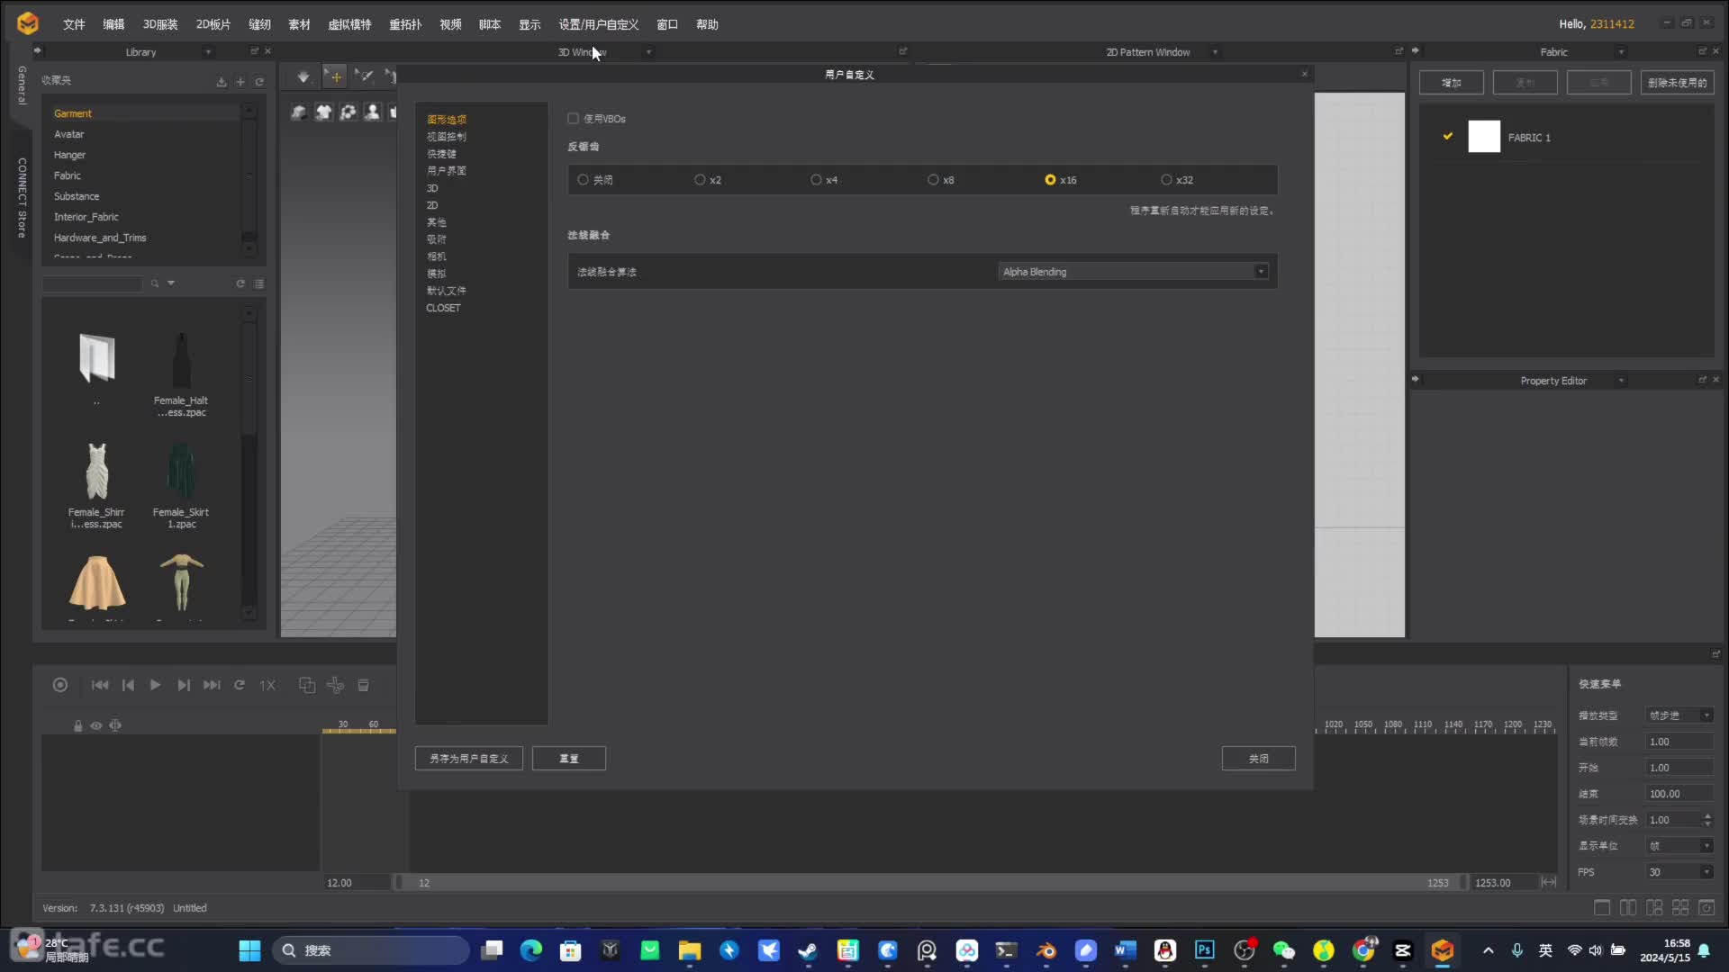1729x972 pixels.
Task: Toggle the eye visibility icon above tracks
Action: (95, 725)
